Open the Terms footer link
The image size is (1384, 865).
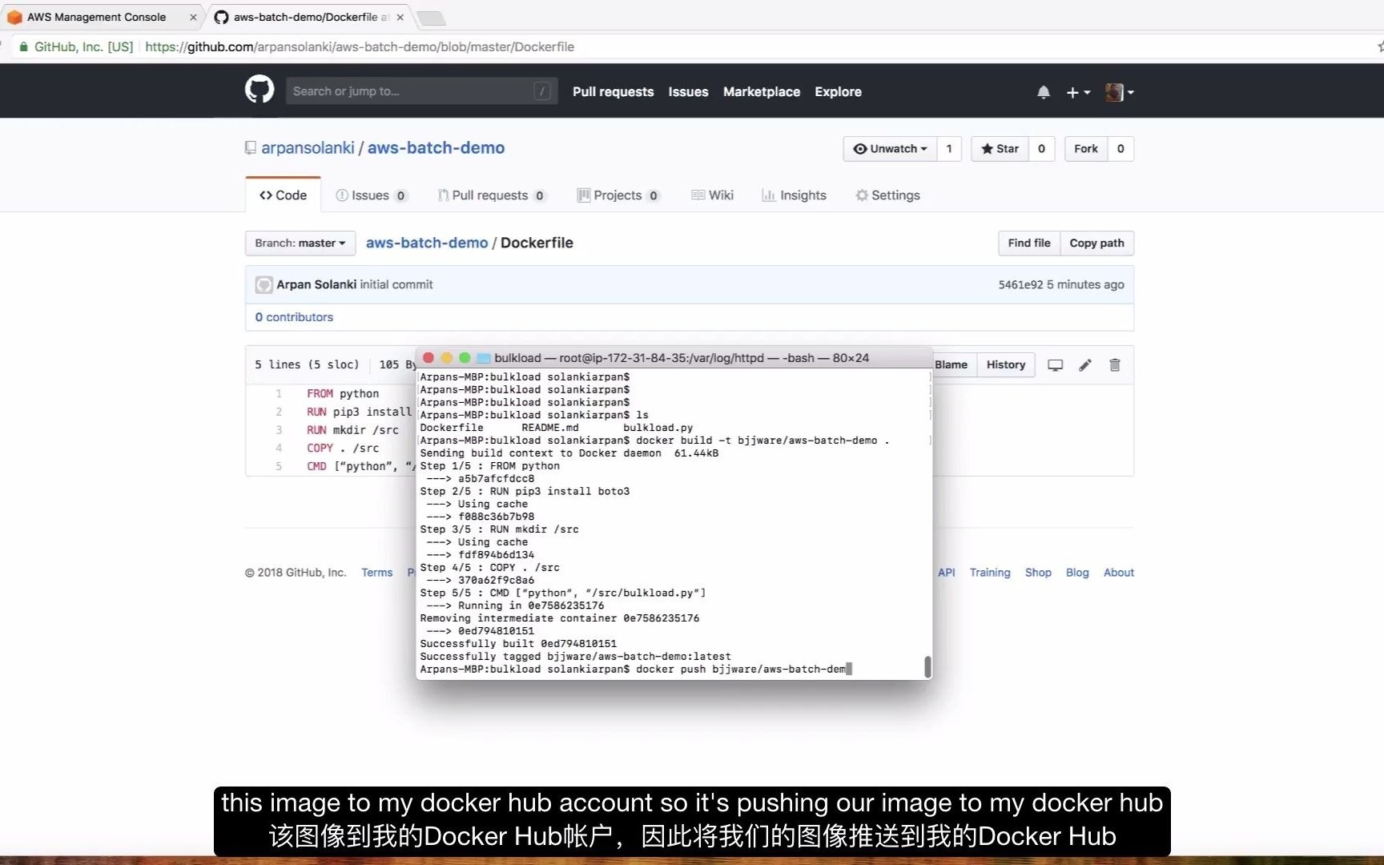point(376,573)
